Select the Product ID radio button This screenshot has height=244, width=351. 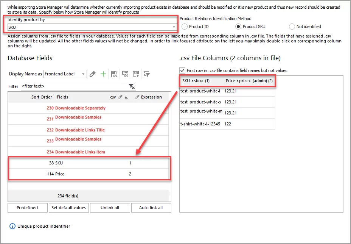pyautogui.click(x=185, y=27)
